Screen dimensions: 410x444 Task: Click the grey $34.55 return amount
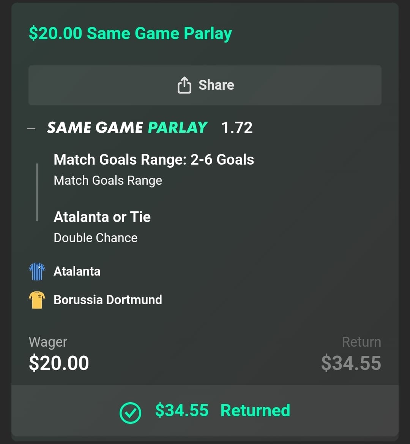tap(351, 363)
